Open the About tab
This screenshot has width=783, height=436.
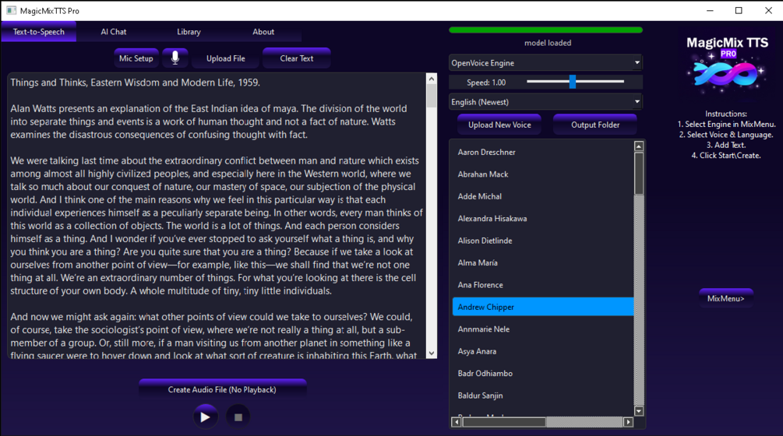pyautogui.click(x=263, y=31)
